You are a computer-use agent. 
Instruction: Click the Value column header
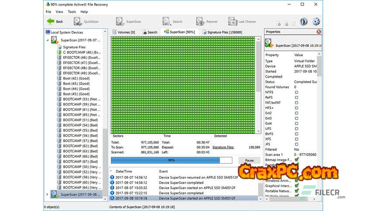pyautogui.click(x=299, y=55)
